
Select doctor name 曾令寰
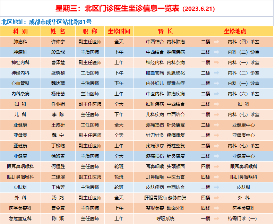[58, 208]
